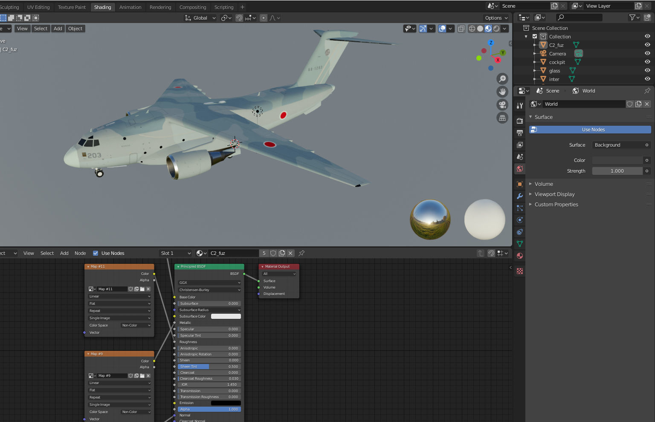
Task: Open GGX distribution dropdown in Principled BSDF
Action: pyautogui.click(x=209, y=283)
